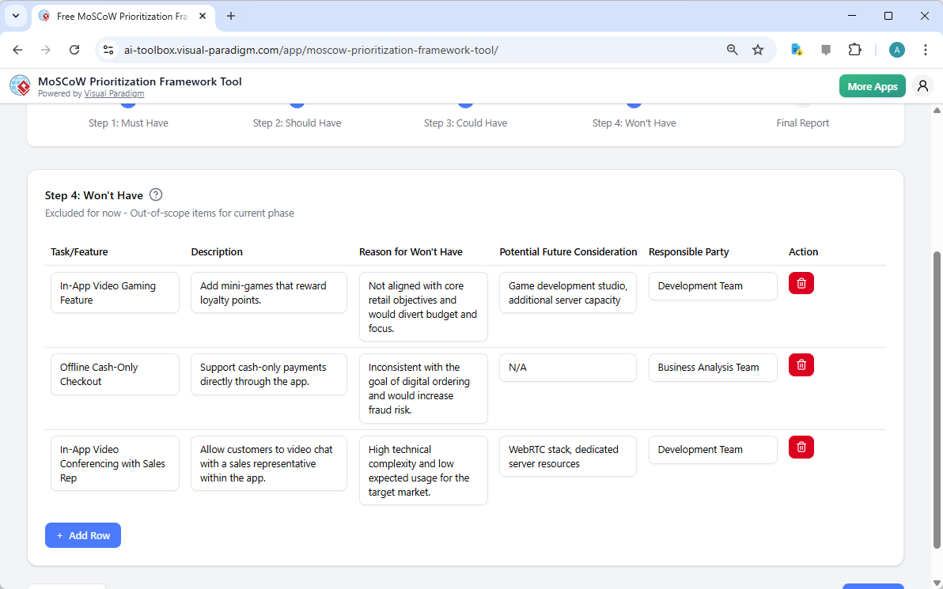Click the MoSCoW tool logo in header
The image size is (943, 589).
coord(20,85)
